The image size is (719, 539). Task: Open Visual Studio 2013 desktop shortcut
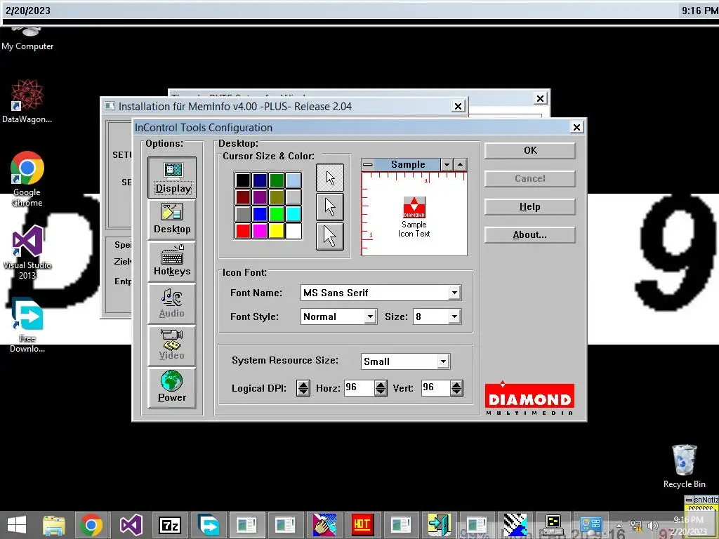point(27,252)
